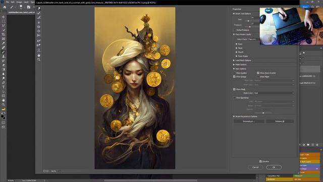The height and width of the screenshot is (182, 323).
Task: Expand the Mask Options section
Action: point(234,65)
